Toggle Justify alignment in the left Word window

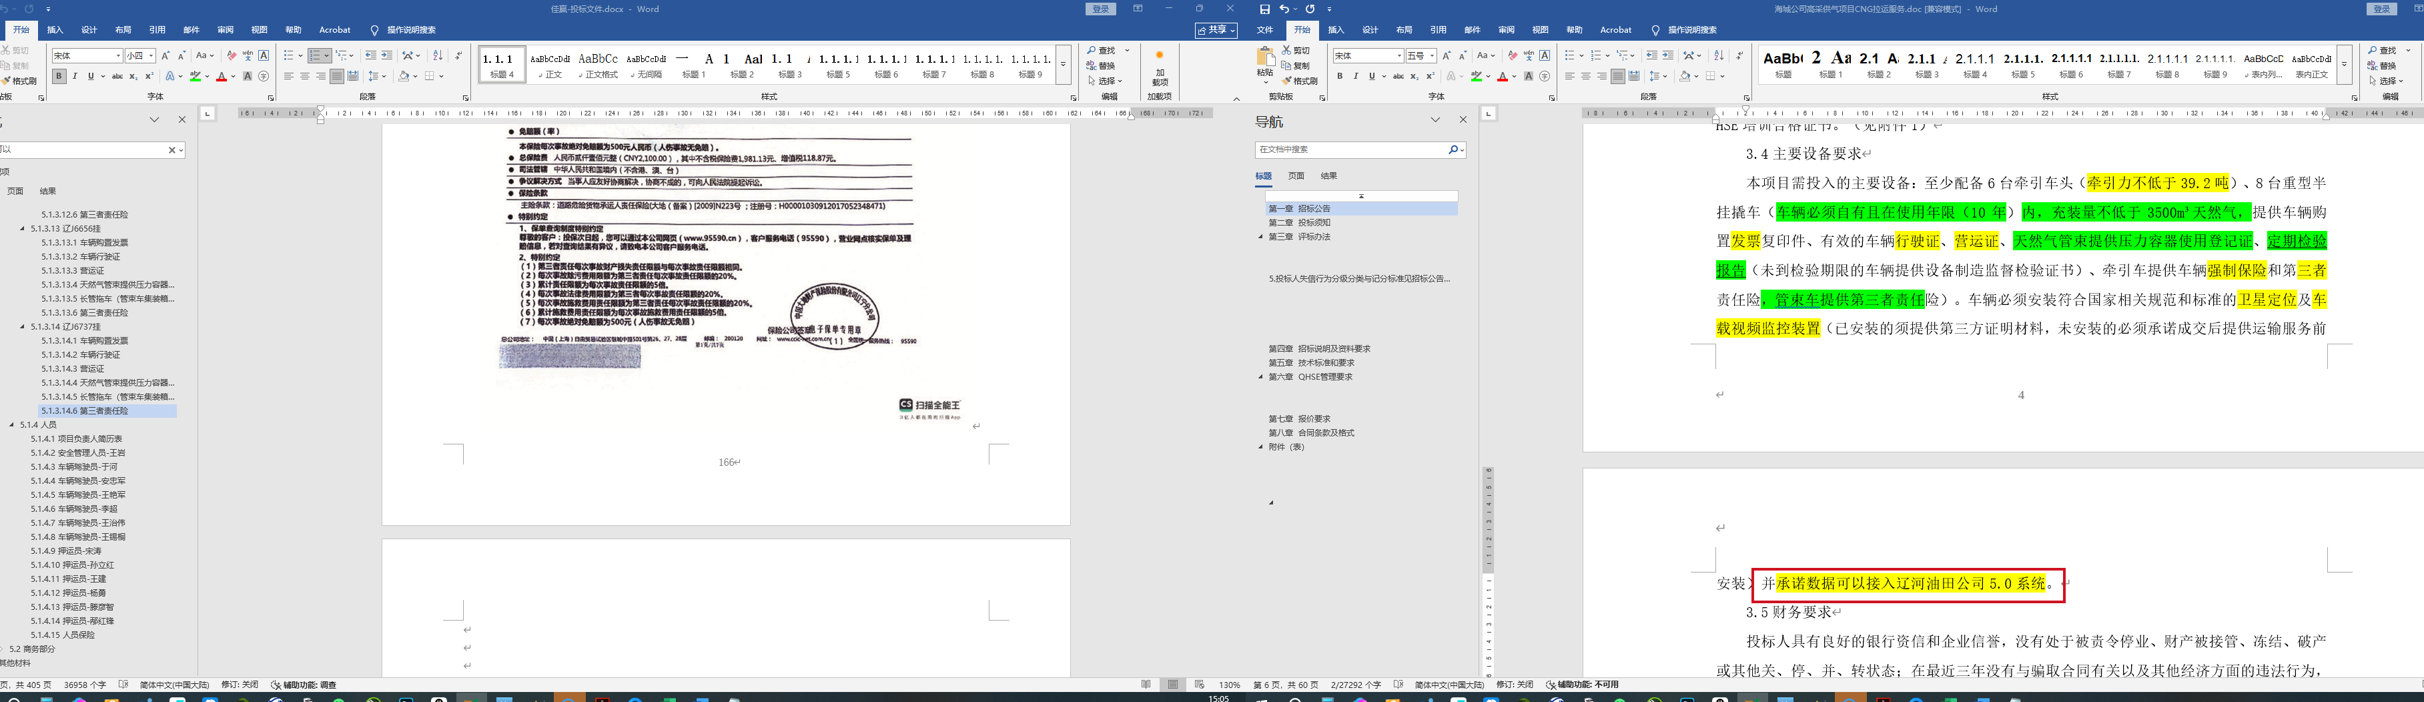tap(337, 76)
